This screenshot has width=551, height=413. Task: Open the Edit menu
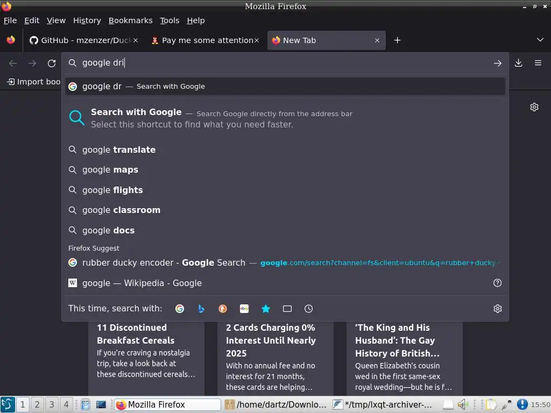[32, 20]
